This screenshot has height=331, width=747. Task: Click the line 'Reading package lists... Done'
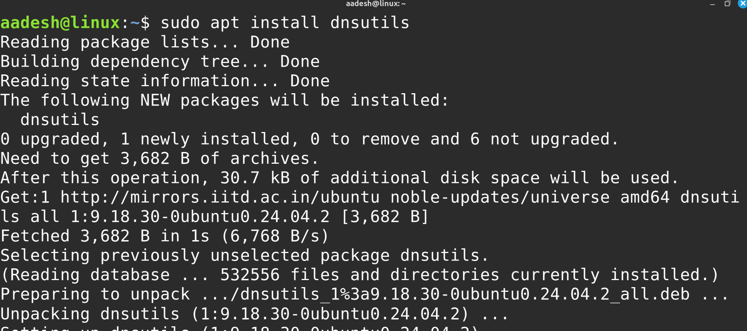145,42
